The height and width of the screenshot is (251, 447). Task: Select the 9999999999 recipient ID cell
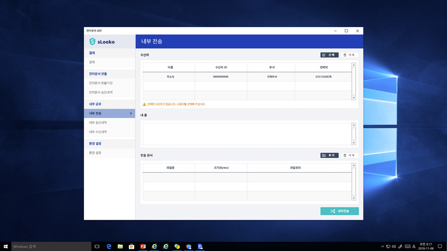[221, 77]
